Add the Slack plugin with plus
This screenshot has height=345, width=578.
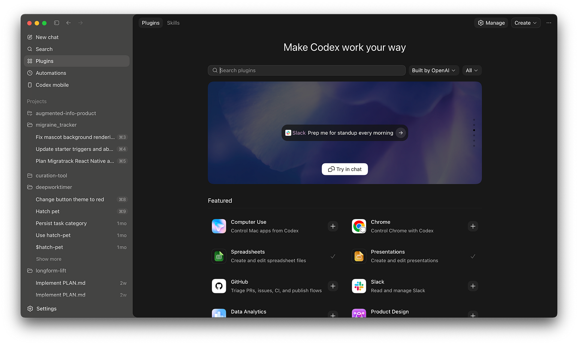click(473, 286)
